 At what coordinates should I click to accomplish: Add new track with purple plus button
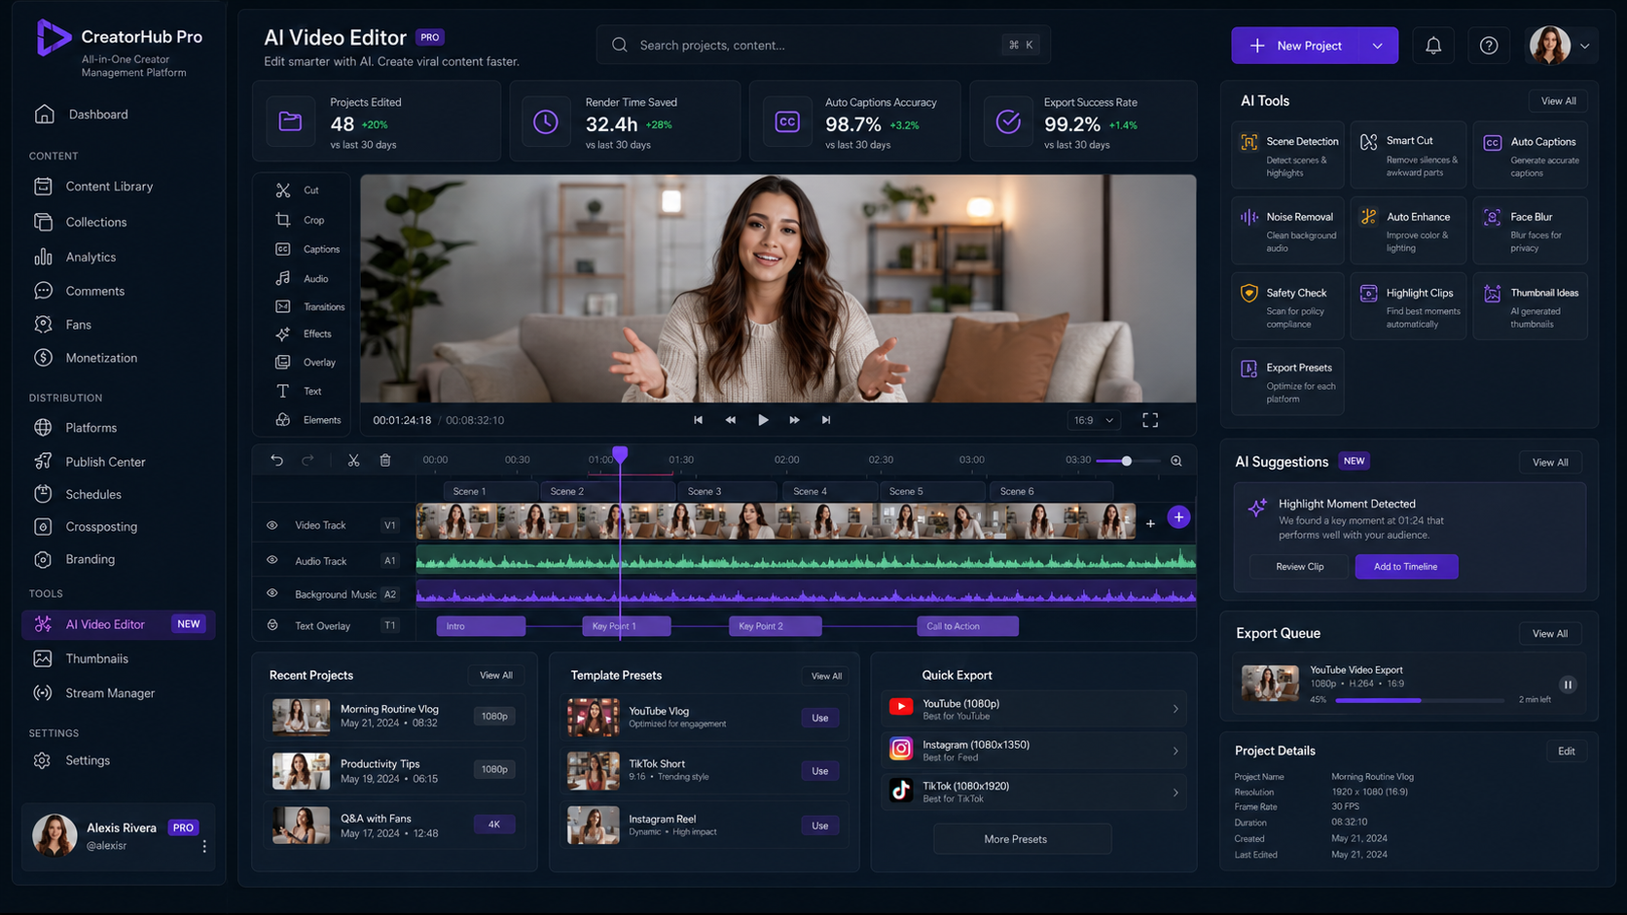click(1178, 517)
